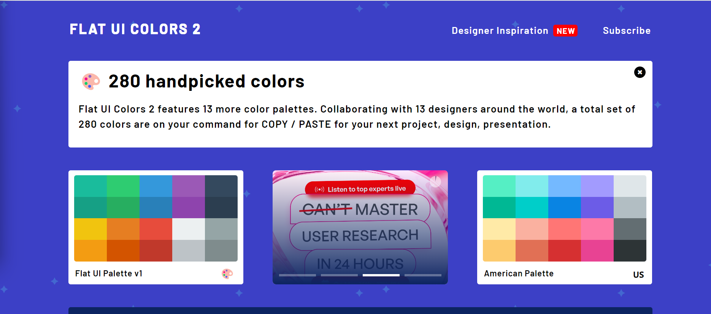711x314 pixels.
Task: Pick the dark red pomegranate swatch in Flat UI Palette v1
Action: (156, 251)
